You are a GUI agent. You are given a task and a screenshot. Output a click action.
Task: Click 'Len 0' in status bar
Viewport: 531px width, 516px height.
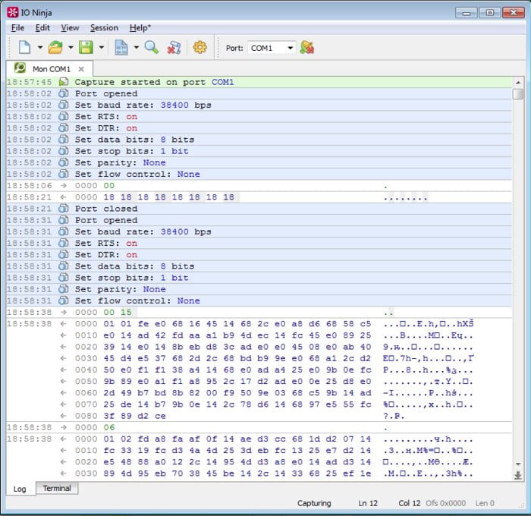[x=485, y=503]
